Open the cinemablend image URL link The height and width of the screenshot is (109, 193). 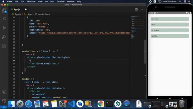[84, 33]
